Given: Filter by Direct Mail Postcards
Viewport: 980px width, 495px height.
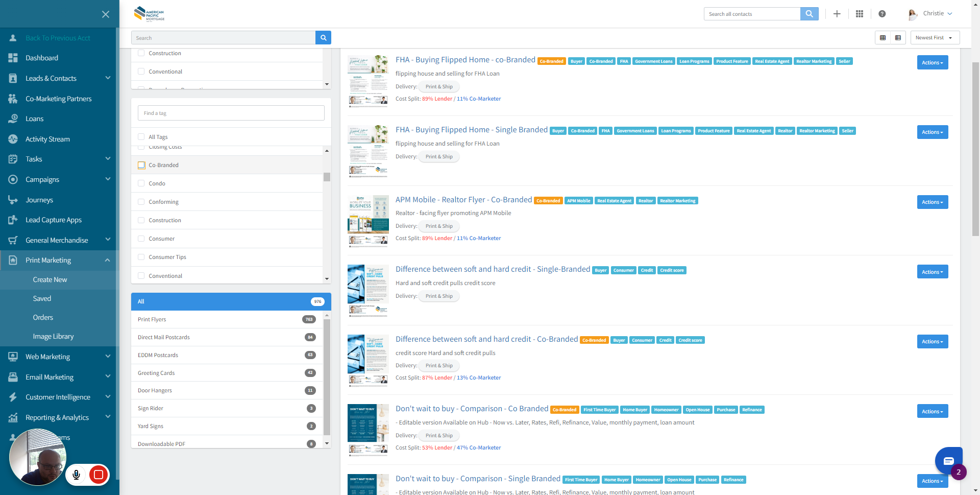Looking at the screenshot, I should pos(227,337).
